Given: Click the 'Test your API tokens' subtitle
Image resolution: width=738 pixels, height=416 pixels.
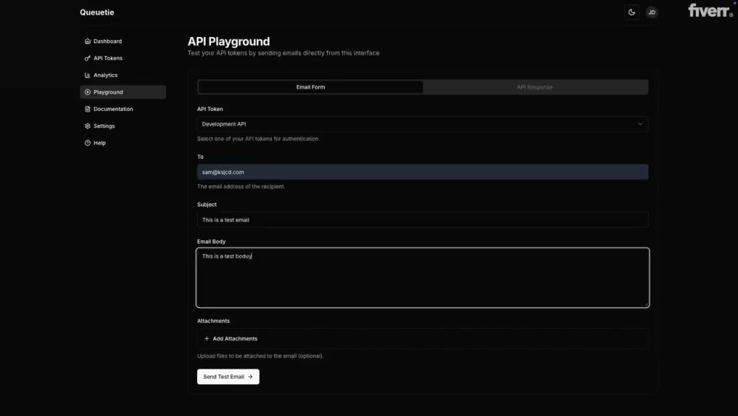Looking at the screenshot, I should (283, 53).
